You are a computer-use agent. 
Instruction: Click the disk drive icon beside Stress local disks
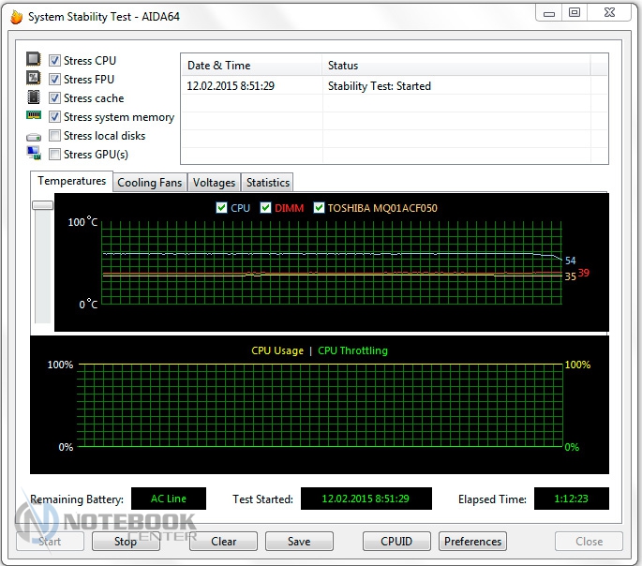(x=34, y=137)
